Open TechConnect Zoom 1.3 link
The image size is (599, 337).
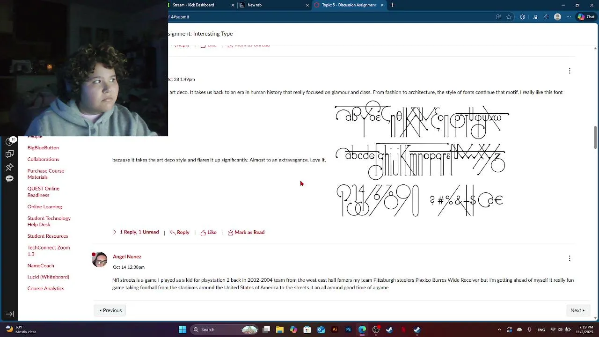click(x=49, y=251)
